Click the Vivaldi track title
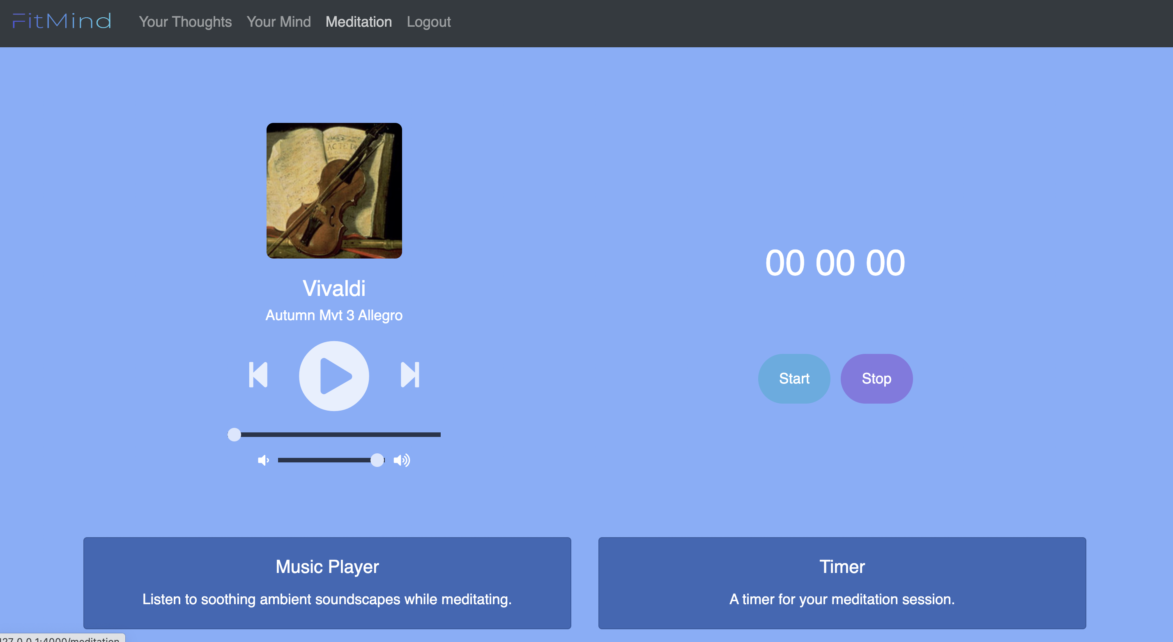The width and height of the screenshot is (1173, 642). coord(334,289)
